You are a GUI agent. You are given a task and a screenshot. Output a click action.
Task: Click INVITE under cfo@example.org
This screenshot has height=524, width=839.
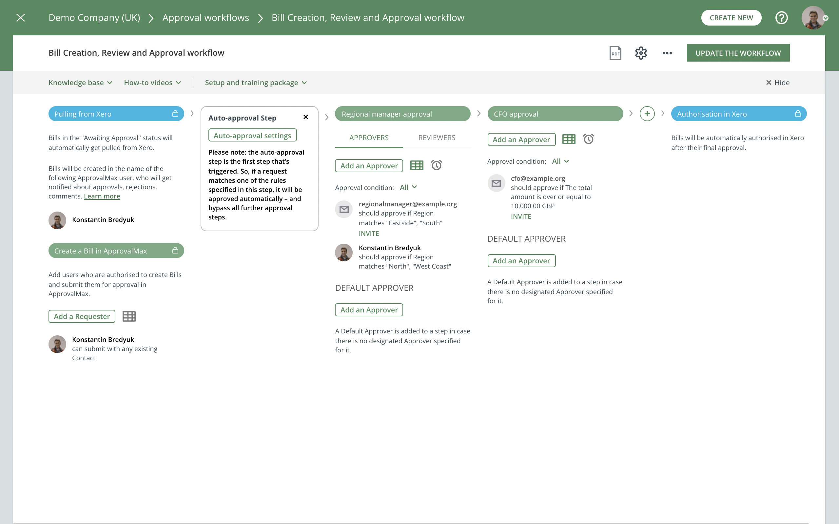(x=521, y=216)
